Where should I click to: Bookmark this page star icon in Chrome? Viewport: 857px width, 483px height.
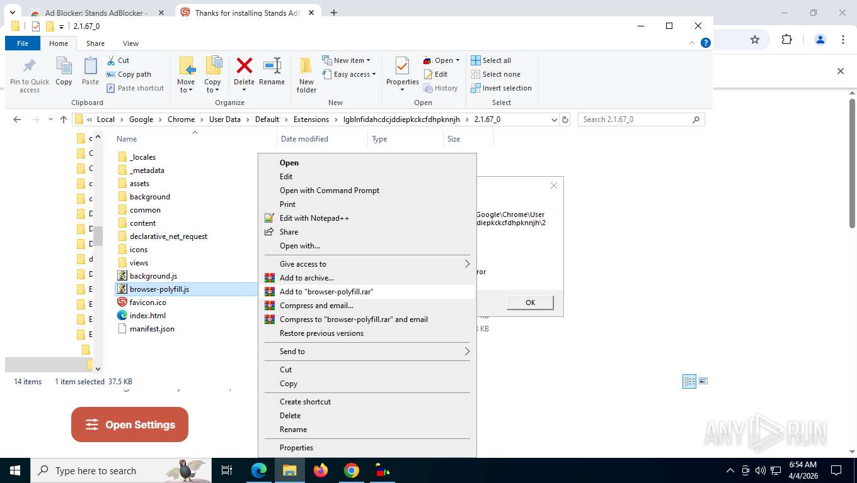click(755, 40)
